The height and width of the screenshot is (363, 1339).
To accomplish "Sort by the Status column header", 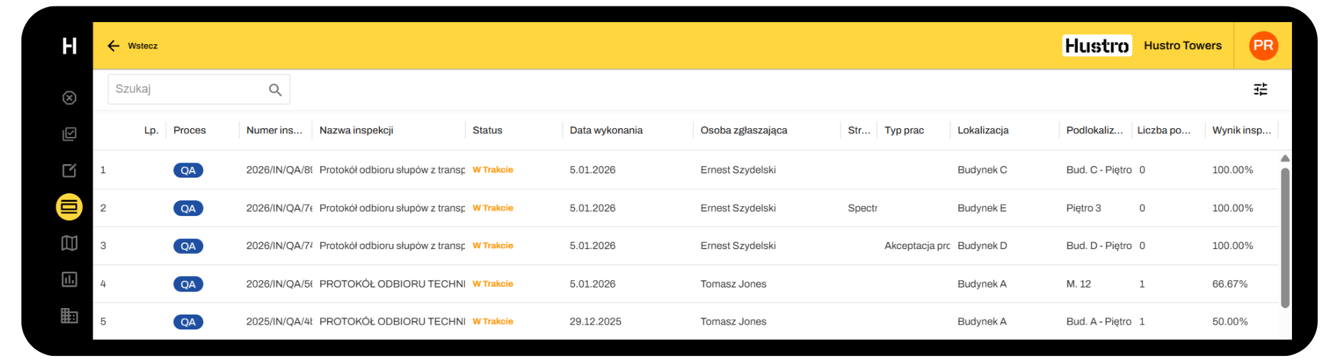I will pos(488,131).
